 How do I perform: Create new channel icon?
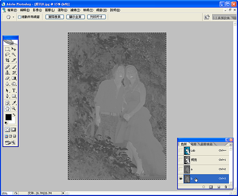(x=219, y=187)
